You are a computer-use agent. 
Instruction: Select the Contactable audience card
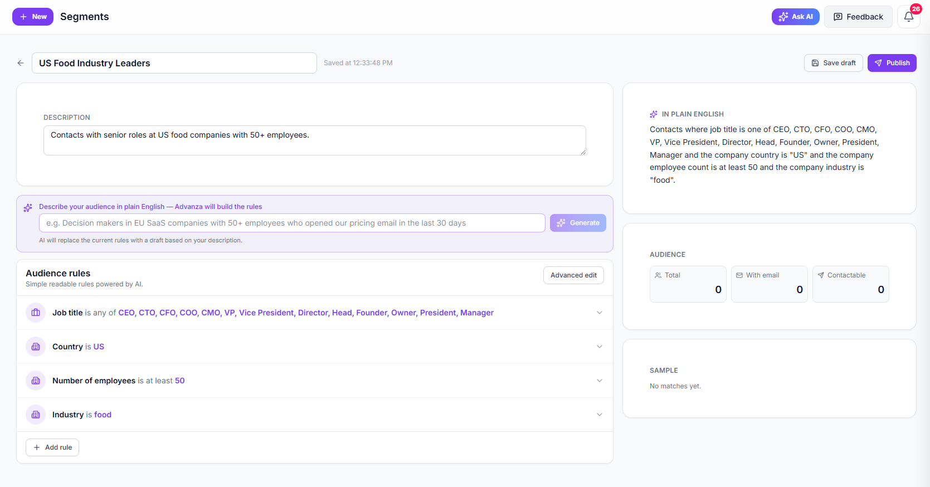tap(851, 284)
